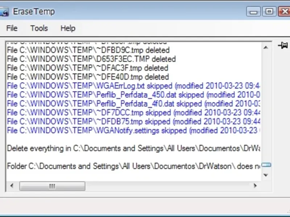Select the ~DFDB75.tmp skipped log line
The height and width of the screenshot is (217, 290).
(x=133, y=122)
